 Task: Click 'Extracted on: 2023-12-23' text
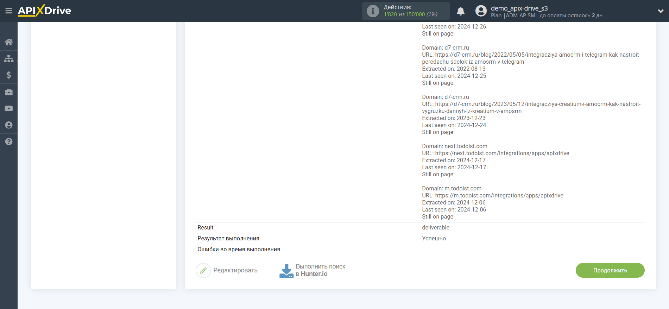pyautogui.click(x=454, y=118)
